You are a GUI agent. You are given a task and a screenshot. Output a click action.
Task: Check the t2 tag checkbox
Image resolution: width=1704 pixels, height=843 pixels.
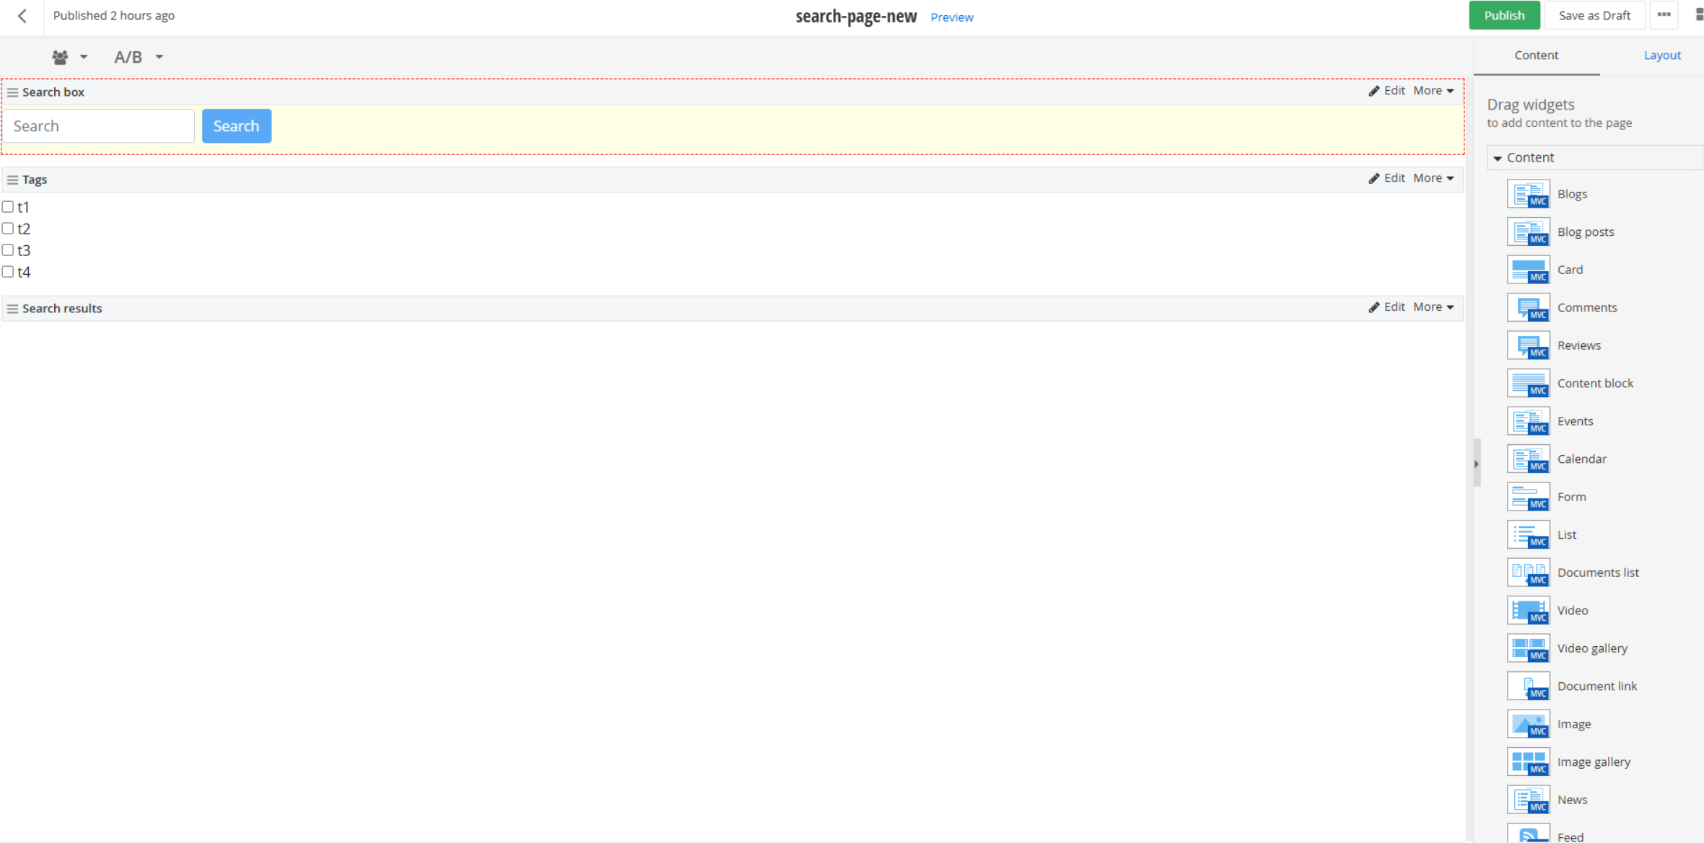click(8, 229)
